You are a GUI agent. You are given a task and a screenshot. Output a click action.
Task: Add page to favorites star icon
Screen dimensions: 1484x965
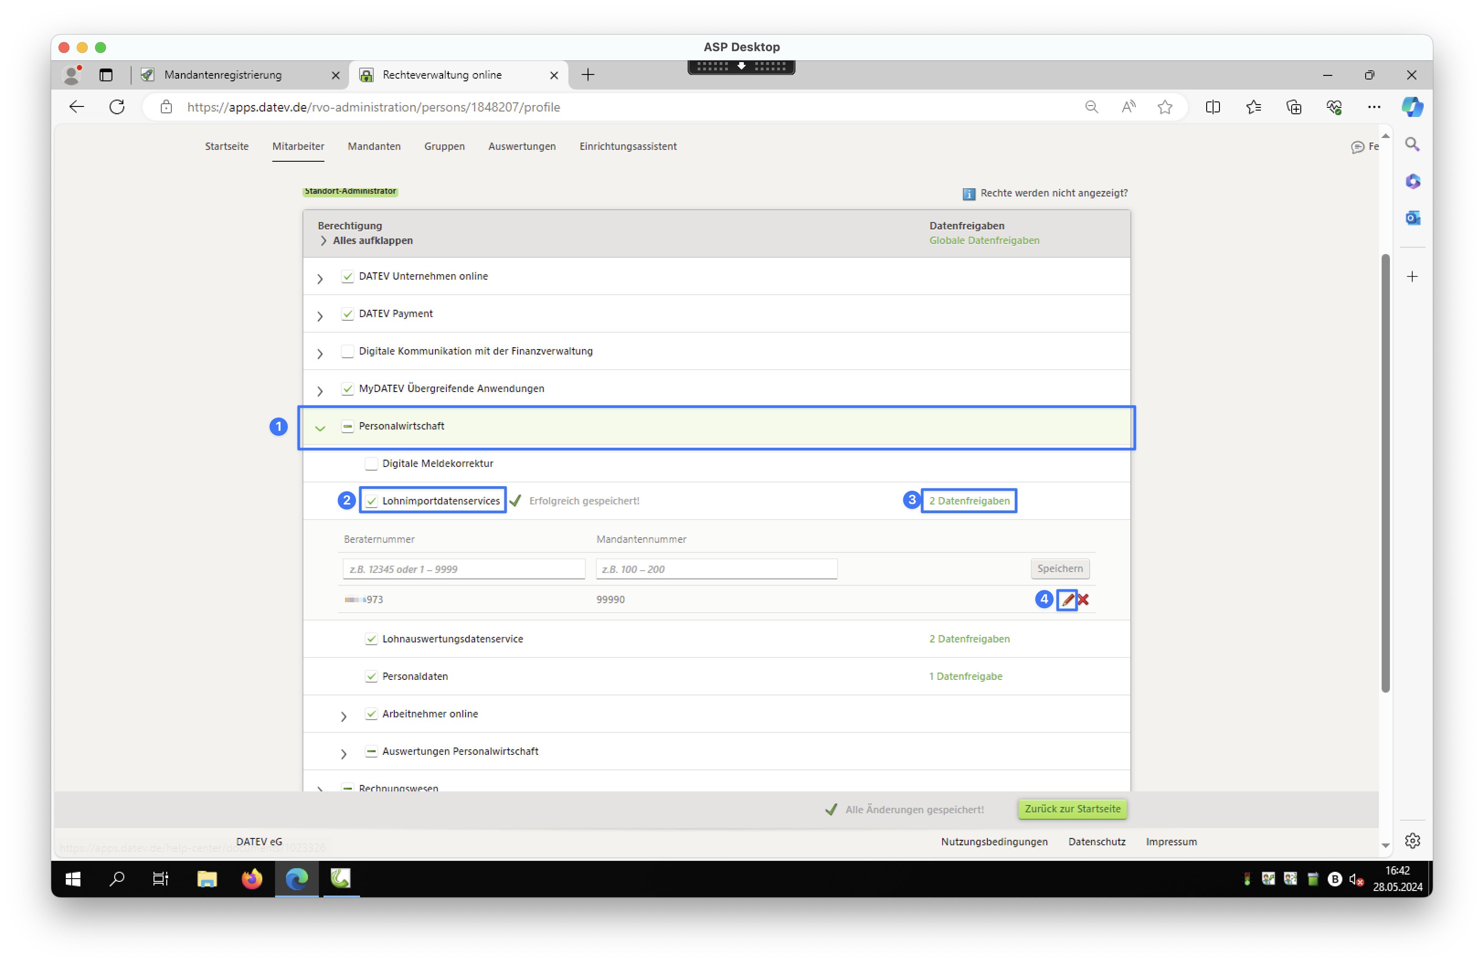pyautogui.click(x=1165, y=107)
